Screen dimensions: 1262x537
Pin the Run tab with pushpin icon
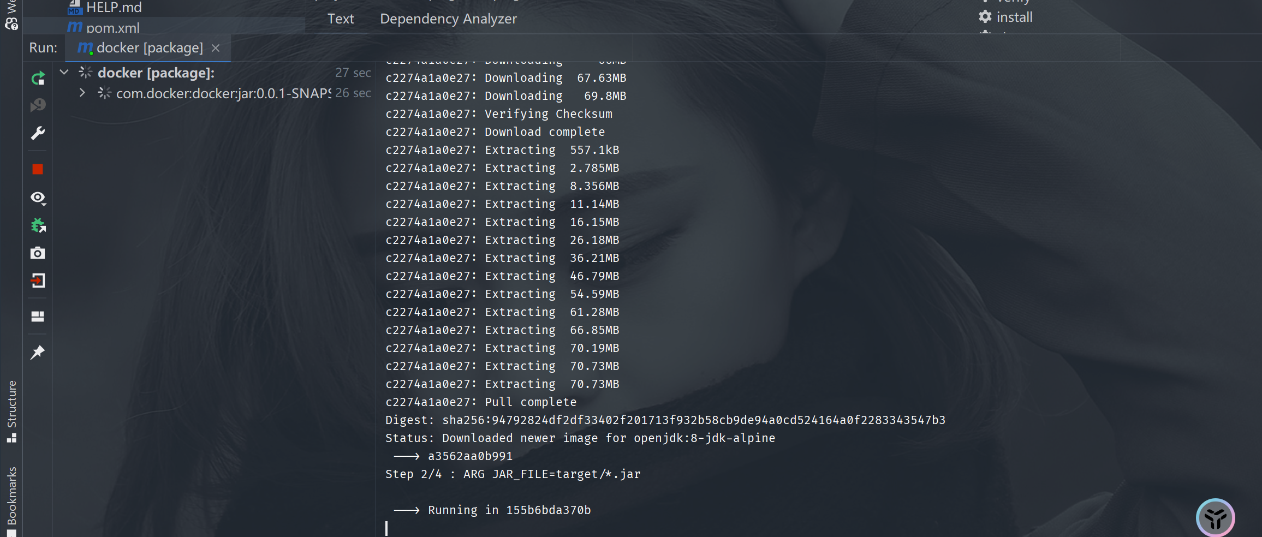click(38, 353)
